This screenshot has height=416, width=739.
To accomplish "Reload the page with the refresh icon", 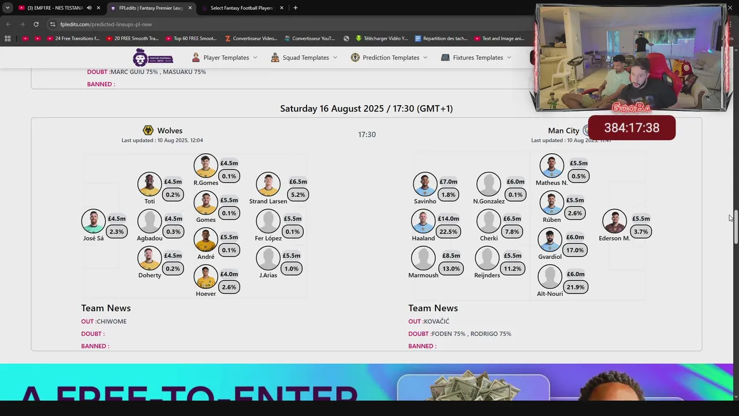I will click(x=36, y=24).
